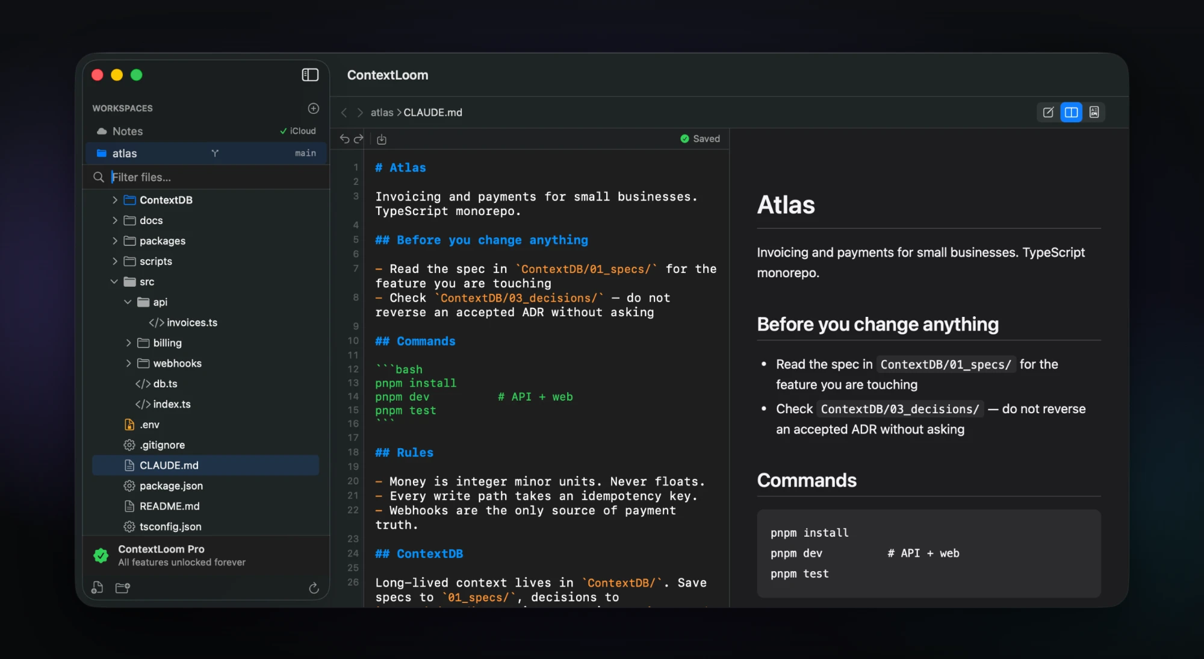
Task: Click the redo arrow in editor toolbar
Action: 359,139
